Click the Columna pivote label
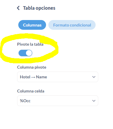The image size is (113, 129). 32,67
